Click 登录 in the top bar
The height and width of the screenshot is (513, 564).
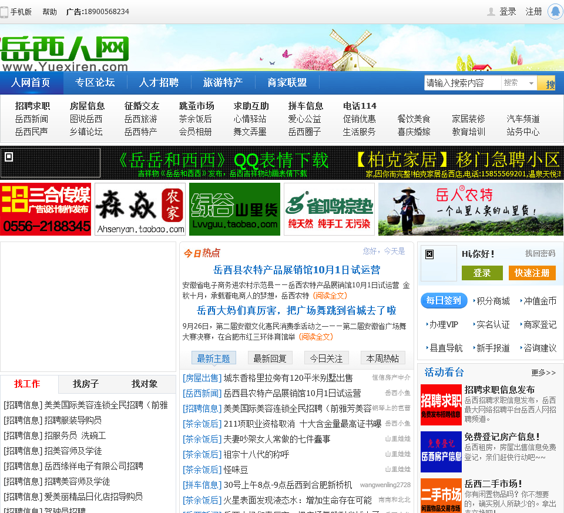[508, 12]
